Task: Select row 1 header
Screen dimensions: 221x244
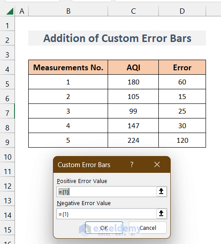Action: (7, 24)
